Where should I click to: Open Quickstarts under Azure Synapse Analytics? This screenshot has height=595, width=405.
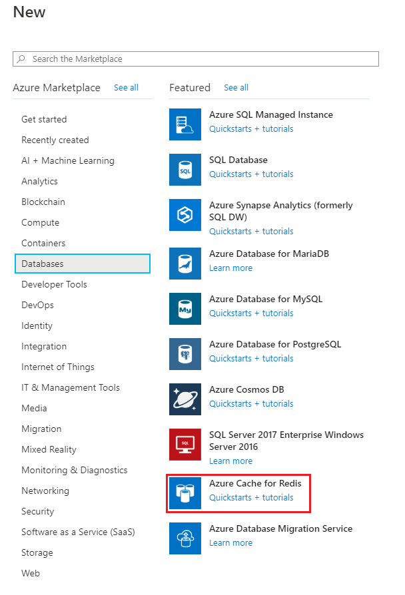[x=251, y=231]
